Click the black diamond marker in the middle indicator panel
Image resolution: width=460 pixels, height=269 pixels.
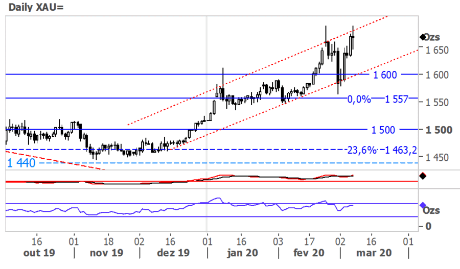423,176
